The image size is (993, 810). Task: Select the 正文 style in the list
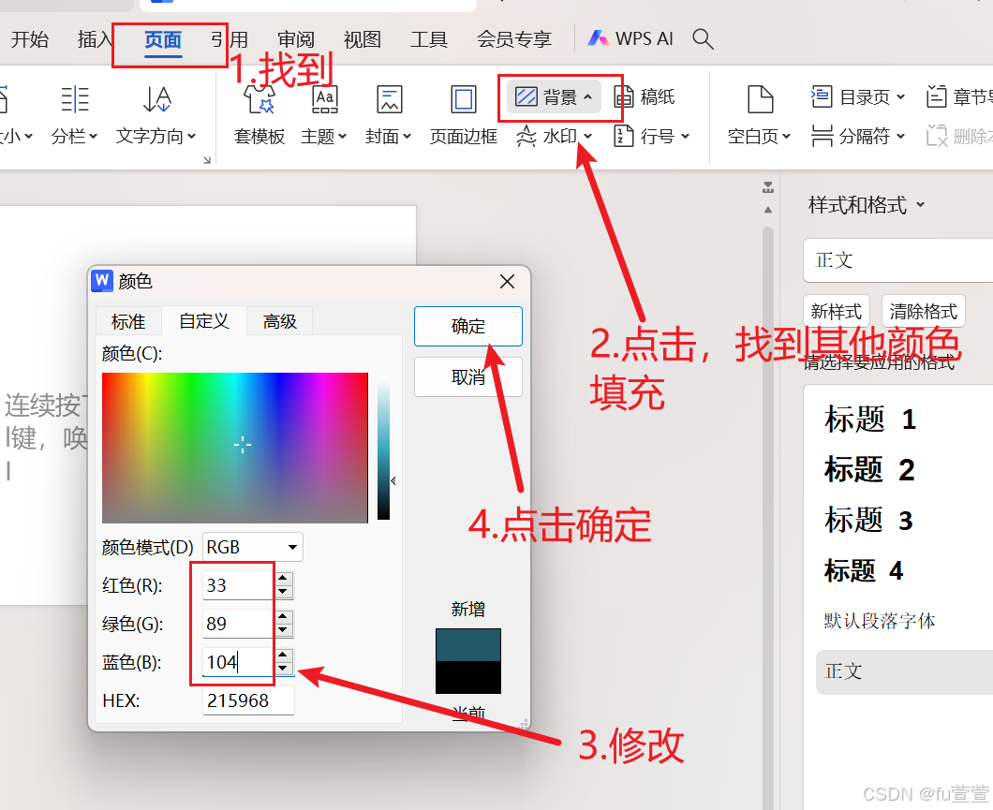pos(904,671)
